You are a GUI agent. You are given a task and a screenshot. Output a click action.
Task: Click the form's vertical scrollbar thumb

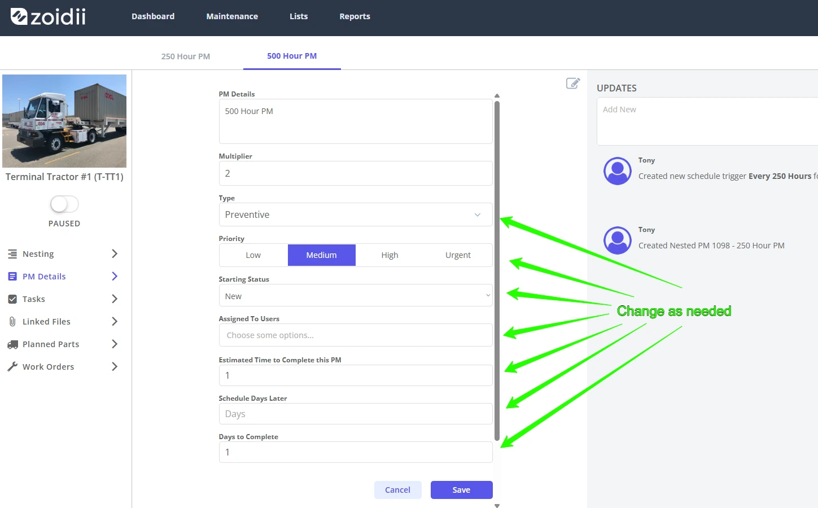point(497,271)
